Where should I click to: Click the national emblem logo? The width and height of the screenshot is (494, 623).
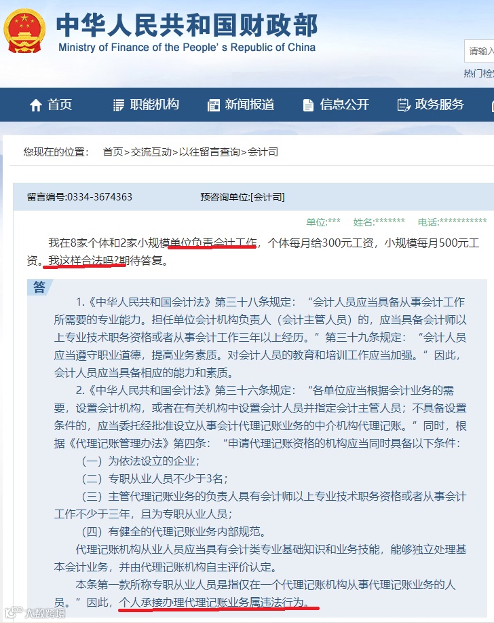tap(24, 31)
